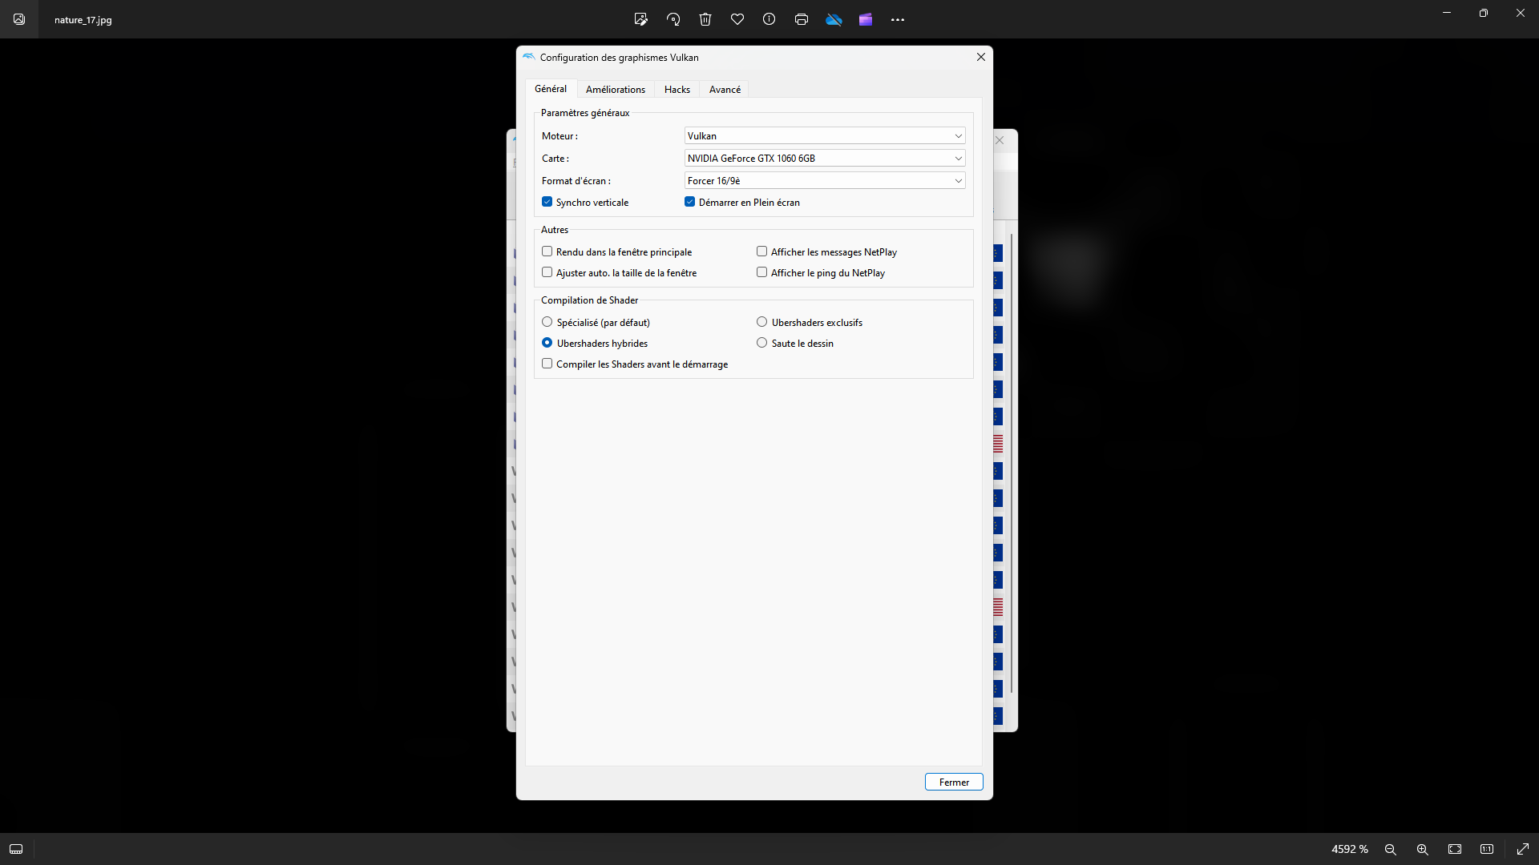Zoom out with the minus magnifier icon
This screenshot has width=1539, height=865.
point(1391,849)
